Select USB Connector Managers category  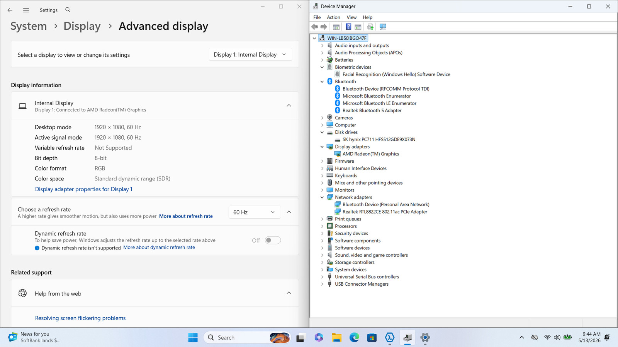tap(362, 284)
